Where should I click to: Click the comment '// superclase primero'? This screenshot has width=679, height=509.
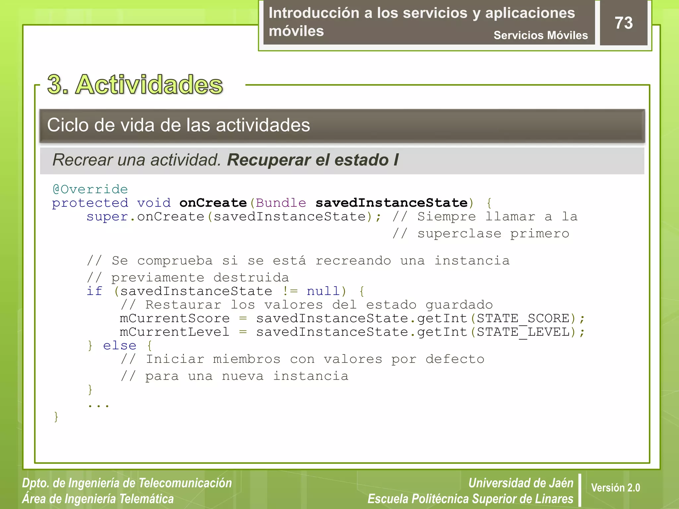pyautogui.click(x=481, y=234)
